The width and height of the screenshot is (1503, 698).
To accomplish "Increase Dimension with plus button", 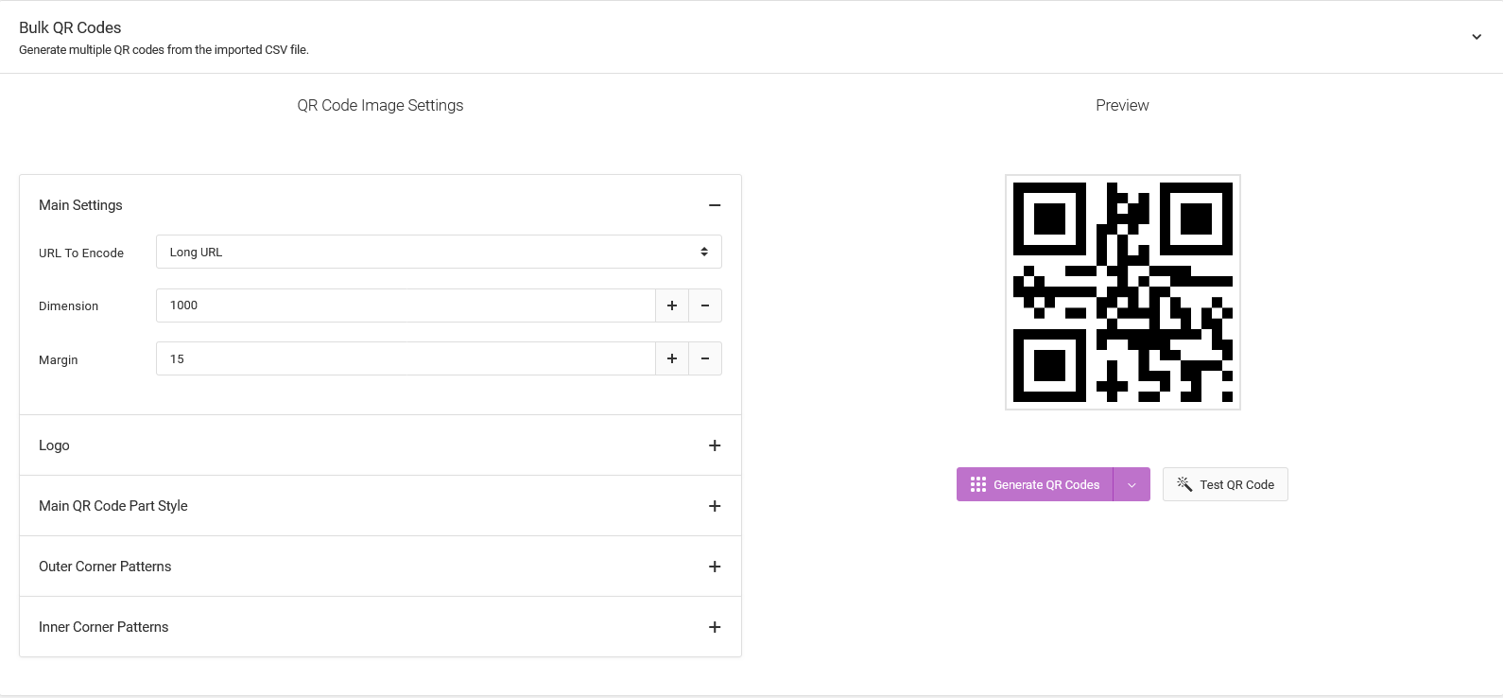I will point(672,305).
